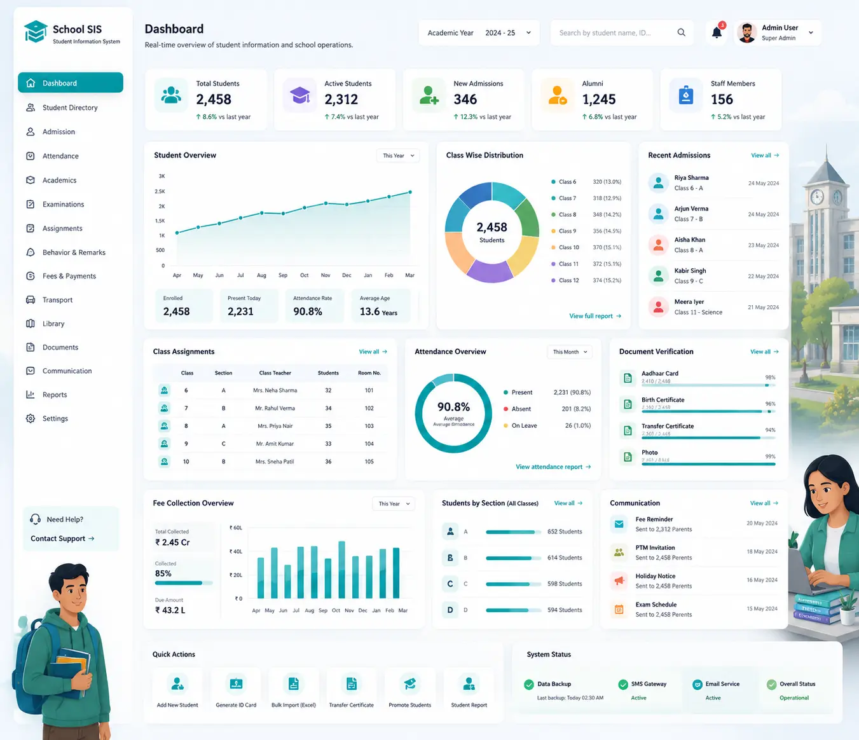Click Riya Sharma avatar icon
Image resolution: width=859 pixels, height=740 pixels.
[x=659, y=183]
